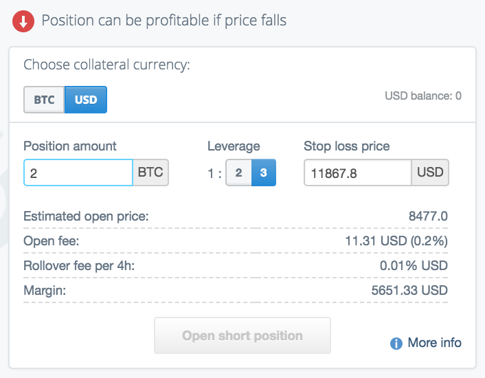Set leverage to 1:3
485x378 pixels.
(x=264, y=173)
